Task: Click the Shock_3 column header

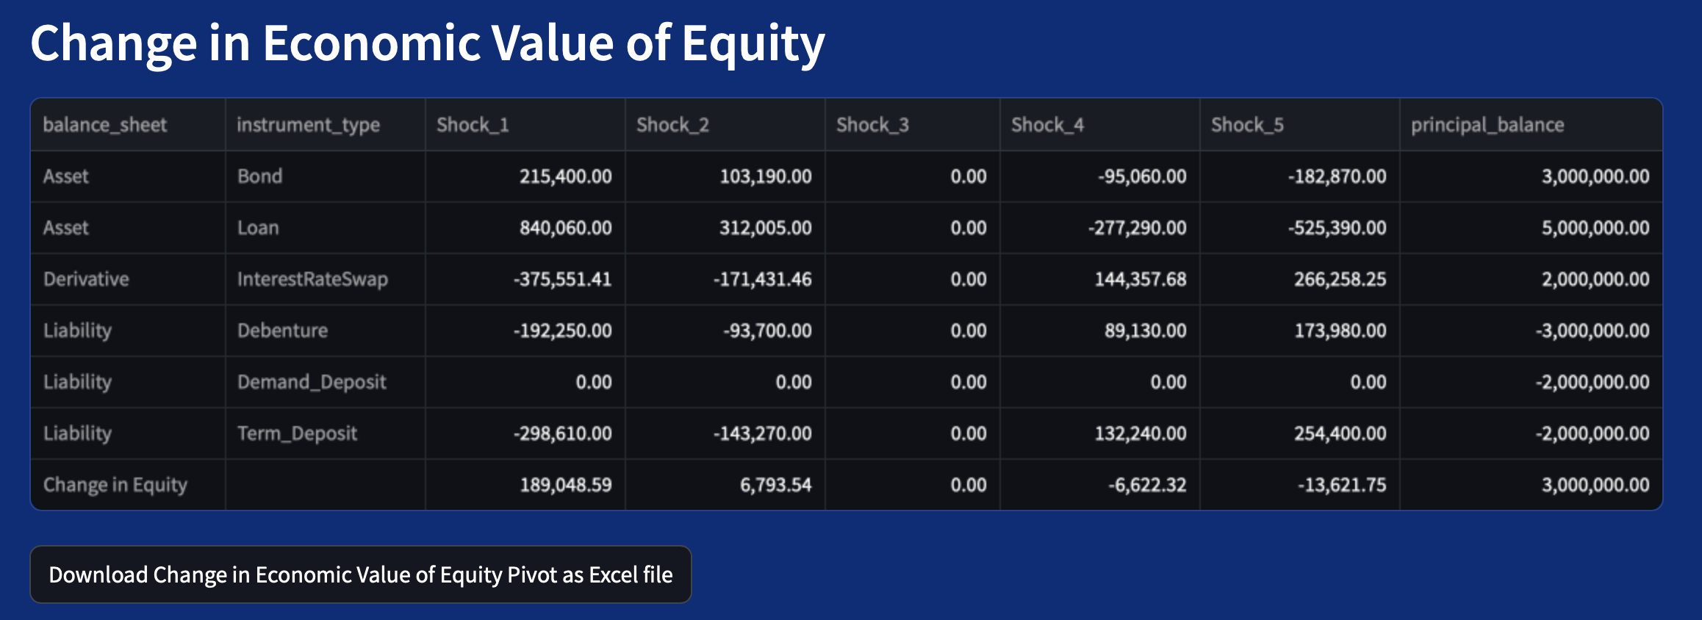Action: 872,125
